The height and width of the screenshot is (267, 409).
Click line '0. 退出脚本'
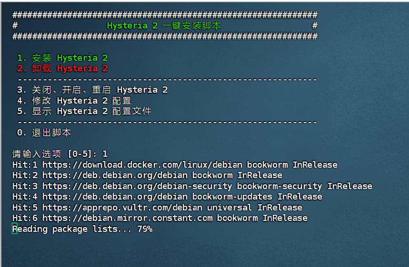[44, 133]
